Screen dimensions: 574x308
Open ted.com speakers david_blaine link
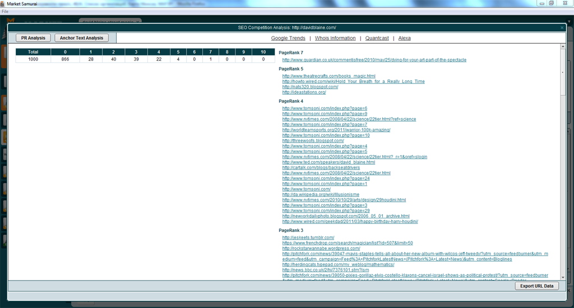[x=328, y=162]
